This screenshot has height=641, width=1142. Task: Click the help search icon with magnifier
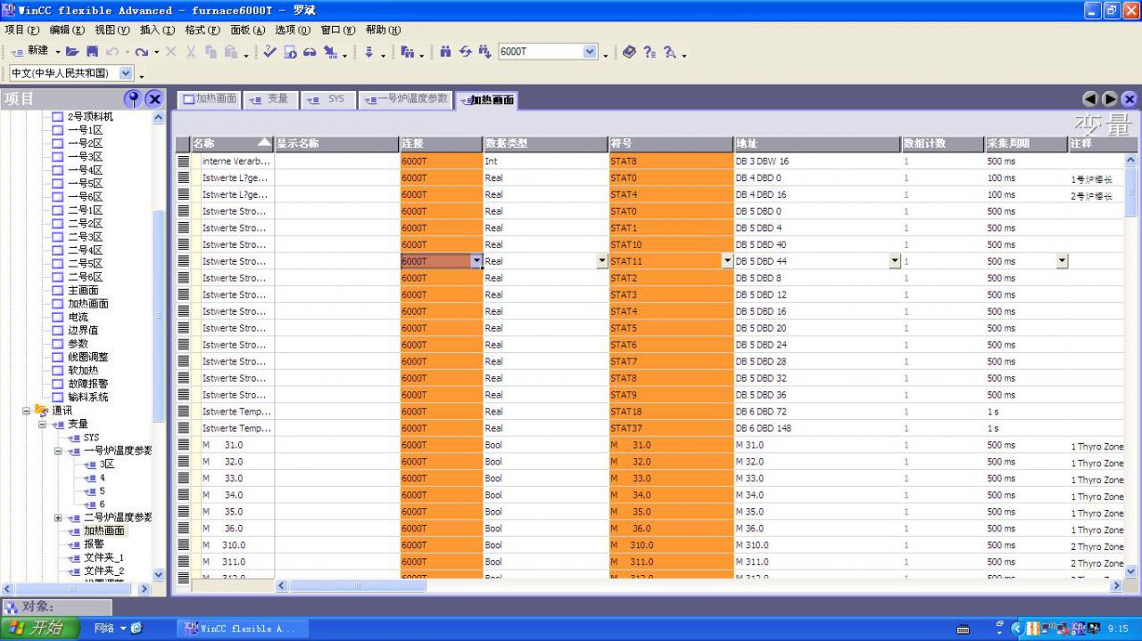(669, 52)
